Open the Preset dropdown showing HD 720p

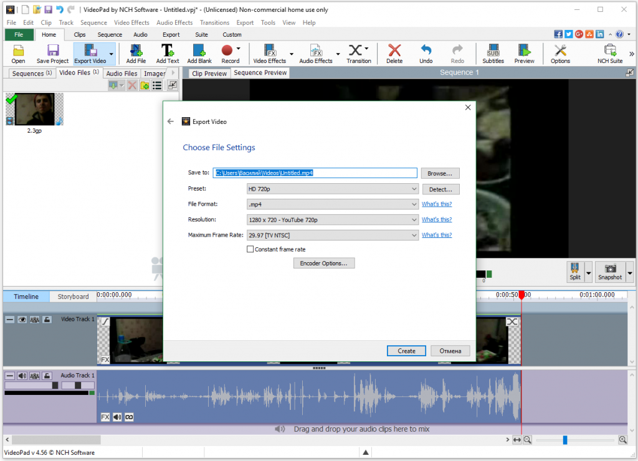click(333, 189)
